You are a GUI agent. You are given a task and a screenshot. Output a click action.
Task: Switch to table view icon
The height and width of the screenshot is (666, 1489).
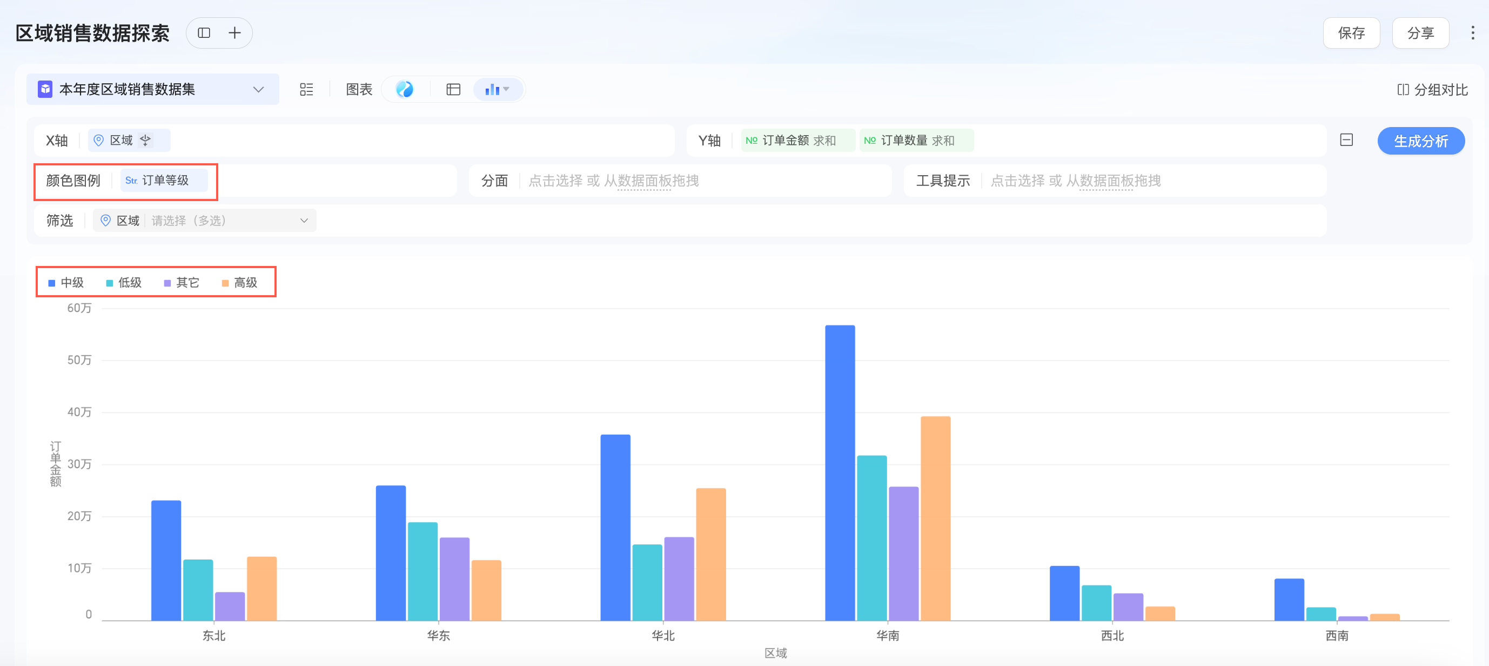[453, 90]
